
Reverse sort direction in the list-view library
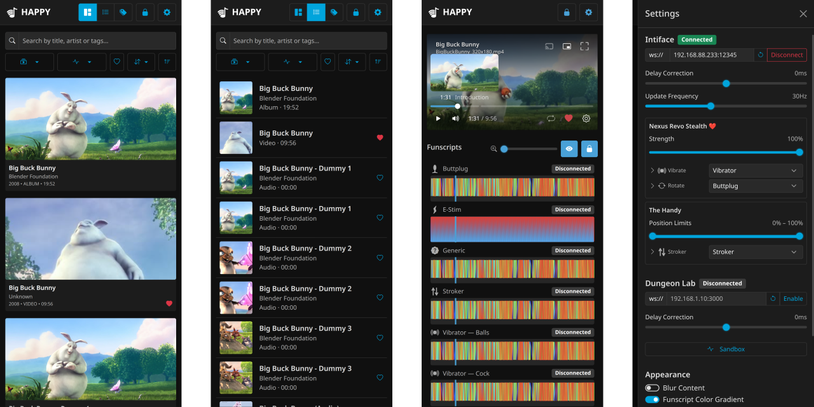(x=378, y=62)
